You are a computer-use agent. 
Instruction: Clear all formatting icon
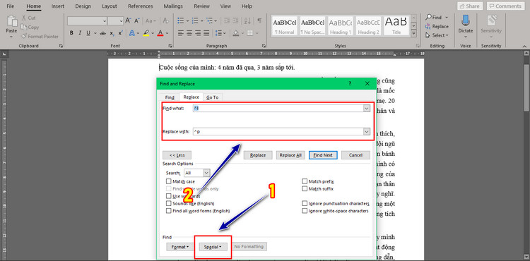(x=167, y=20)
